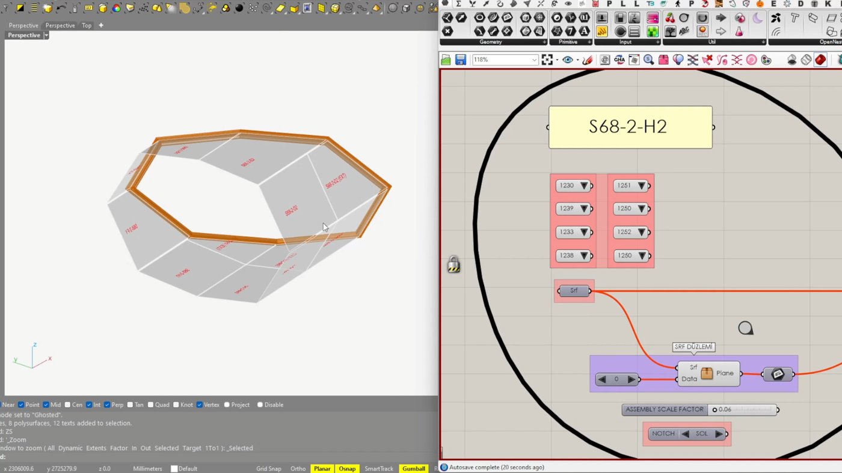Click the sketch pen icon on the canvas toolbar

[588, 60]
